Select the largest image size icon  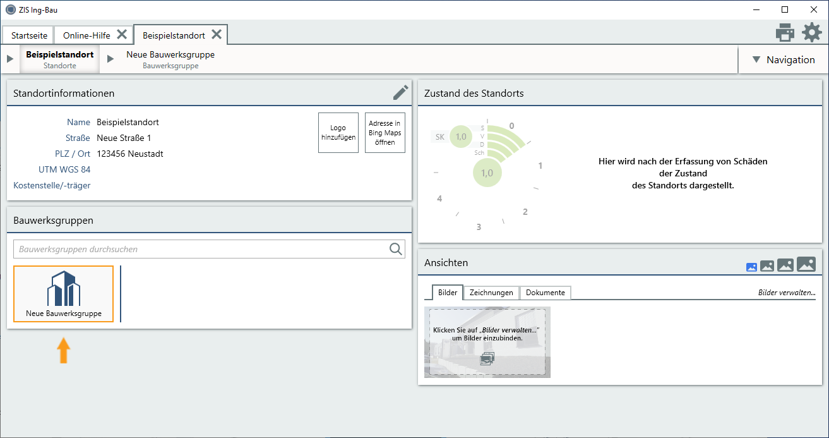(x=806, y=264)
